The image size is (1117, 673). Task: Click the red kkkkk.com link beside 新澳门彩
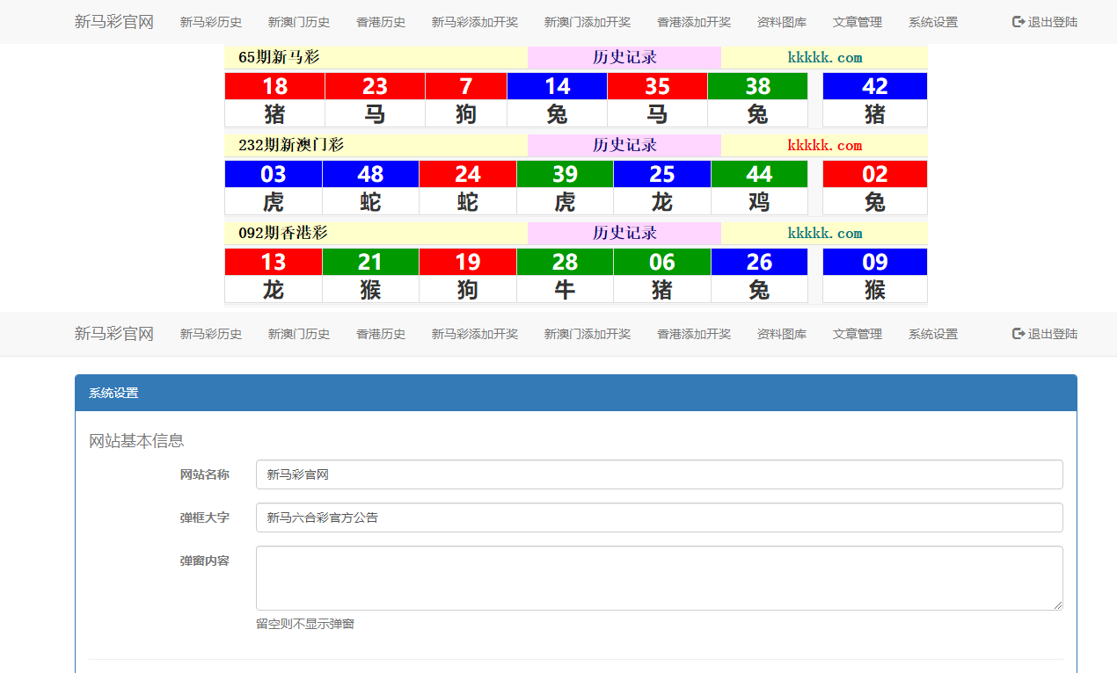[824, 146]
